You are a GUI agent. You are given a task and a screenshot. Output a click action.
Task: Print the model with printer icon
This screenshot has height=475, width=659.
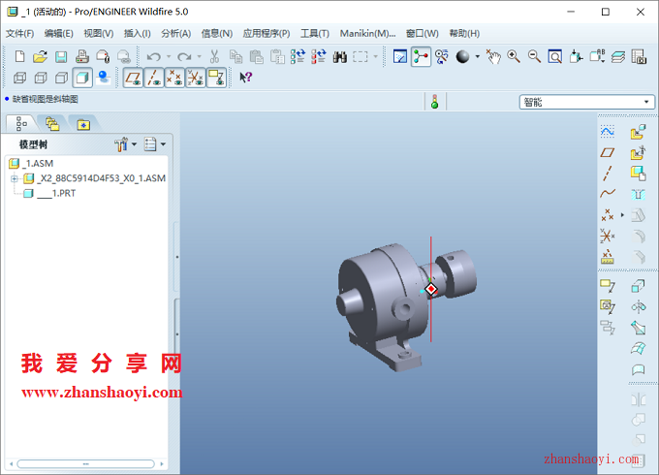click(82, 56)
